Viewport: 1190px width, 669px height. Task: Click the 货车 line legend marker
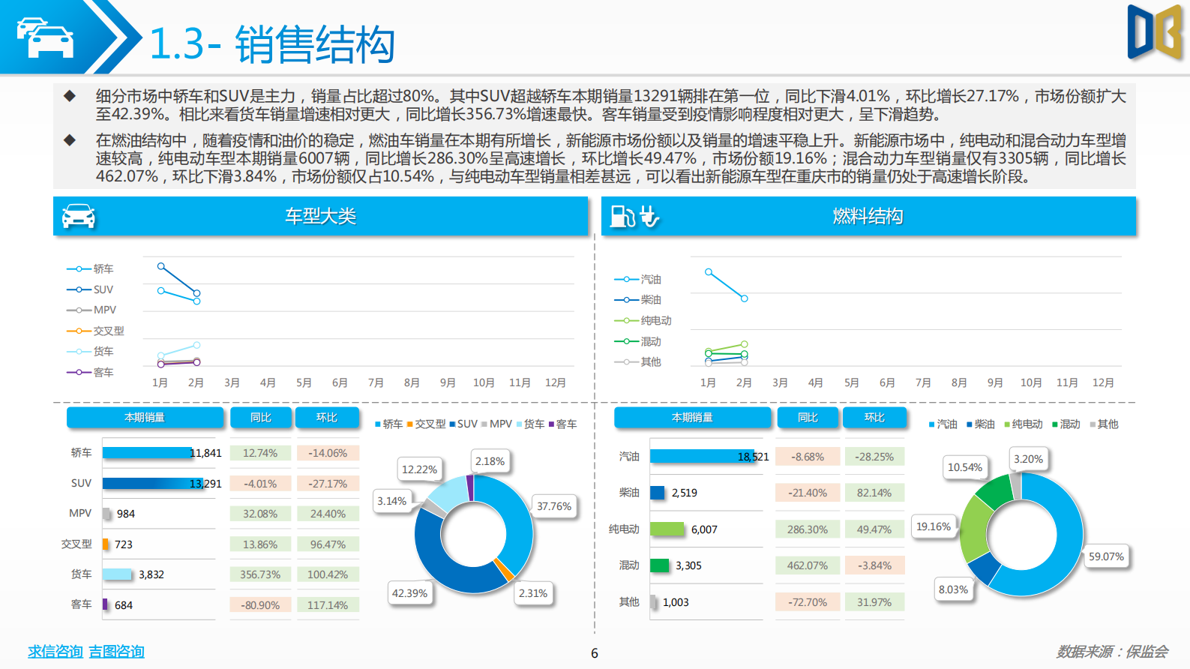(x=79, y=351)
